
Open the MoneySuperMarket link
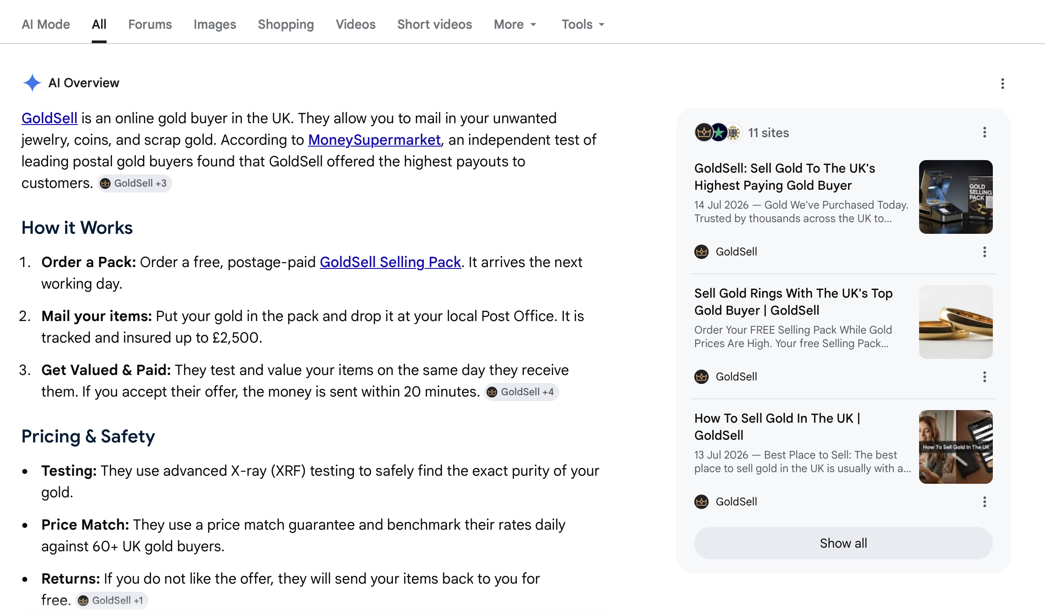point(375,140)
